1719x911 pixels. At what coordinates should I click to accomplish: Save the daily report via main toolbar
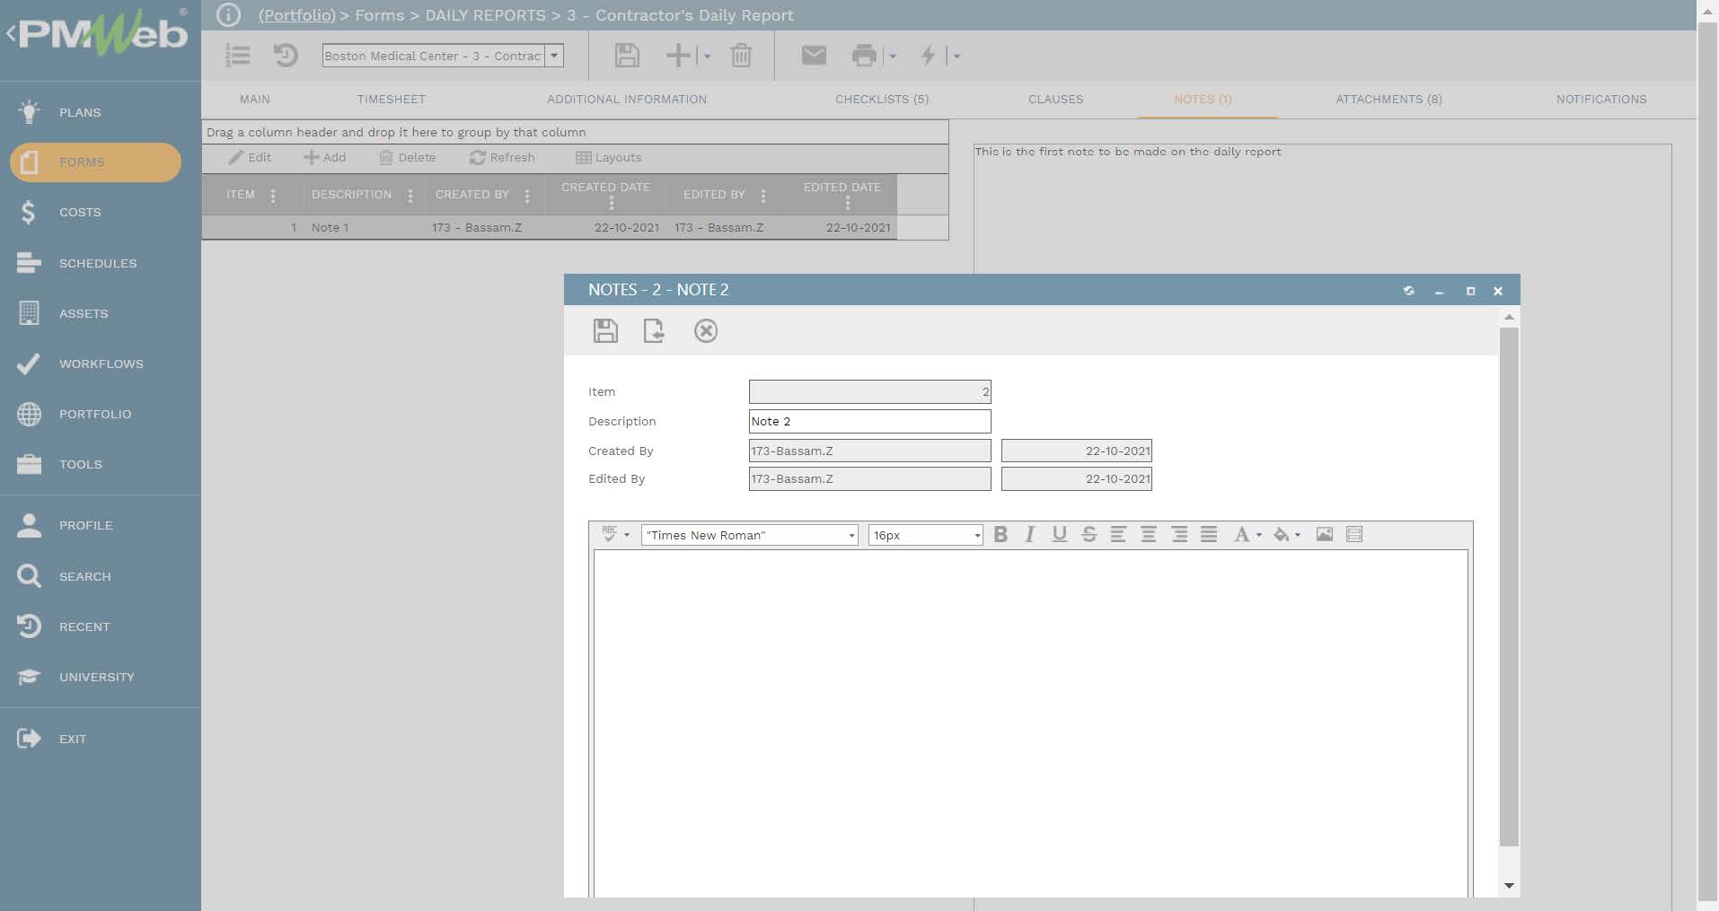(x=627, y=56)
